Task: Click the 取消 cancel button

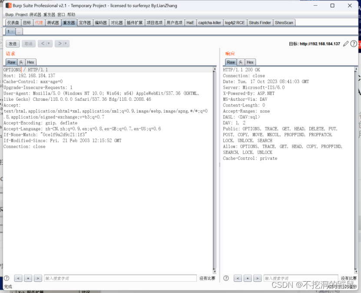Action: click(28, 43)
